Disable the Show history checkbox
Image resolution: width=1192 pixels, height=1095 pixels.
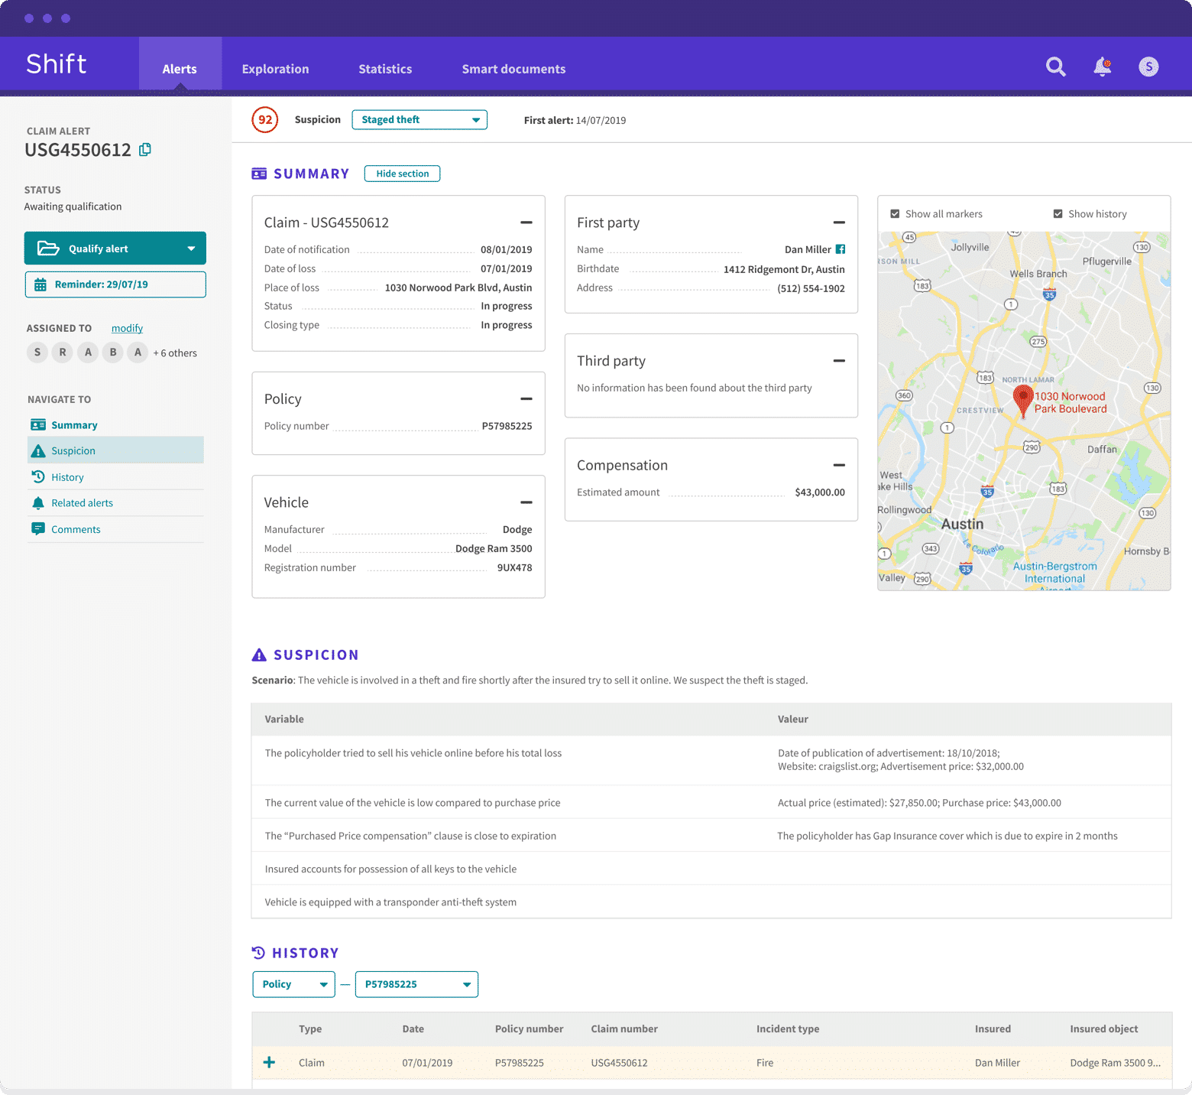click(x=1058, y=213)
